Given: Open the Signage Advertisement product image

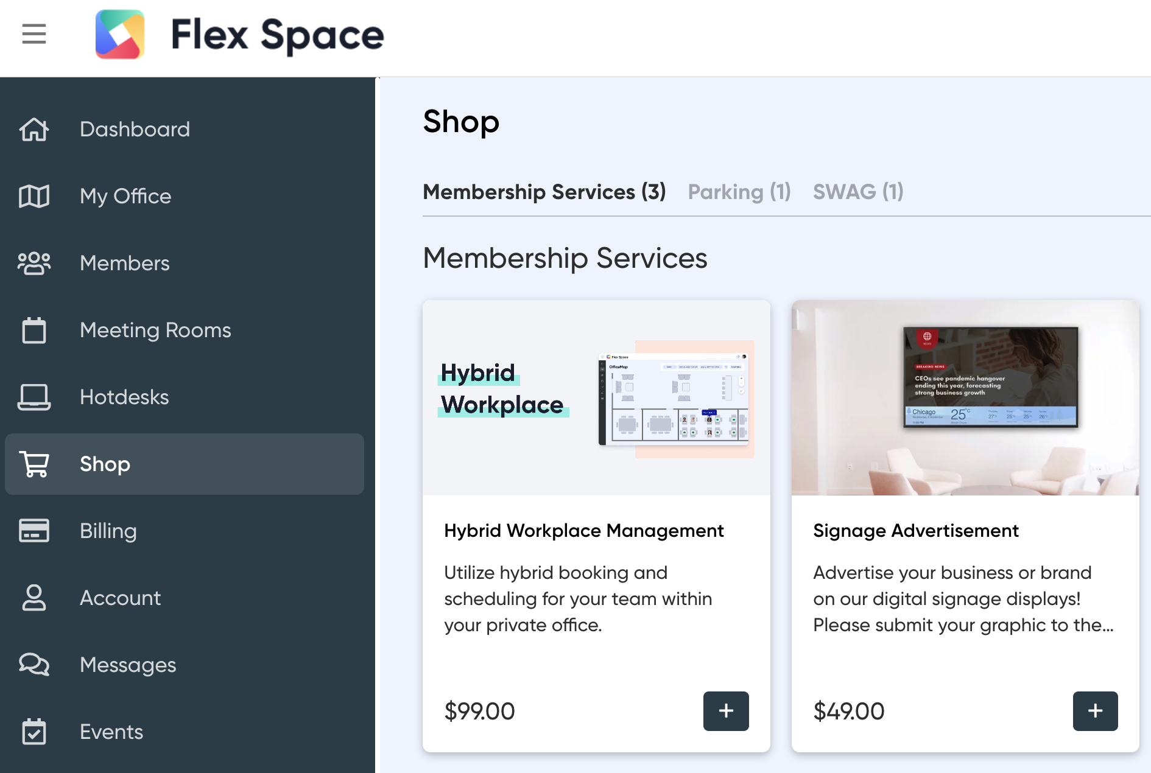Looking at the screenshot, I should pos(965,397).
